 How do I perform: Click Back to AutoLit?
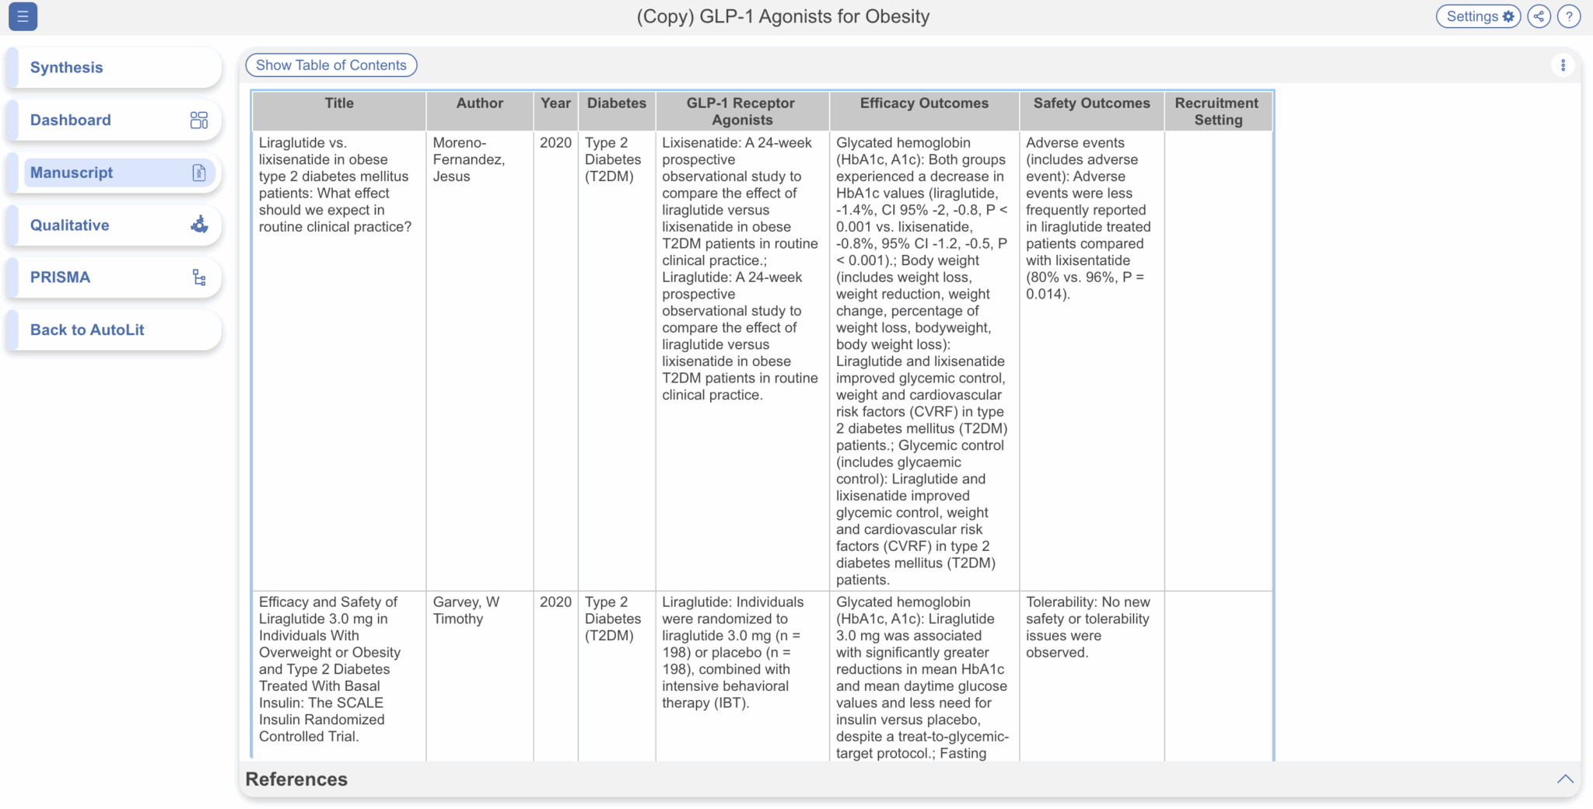[x=114, y=330]
